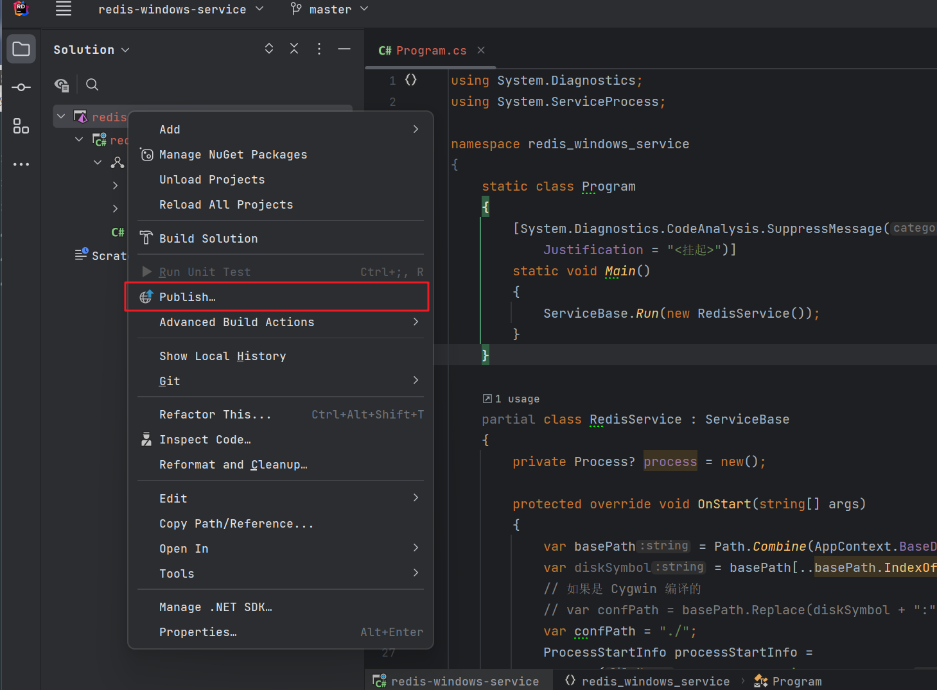Click the Rider logo icon
Screen dimensions: 937x690
click(21, 9)
